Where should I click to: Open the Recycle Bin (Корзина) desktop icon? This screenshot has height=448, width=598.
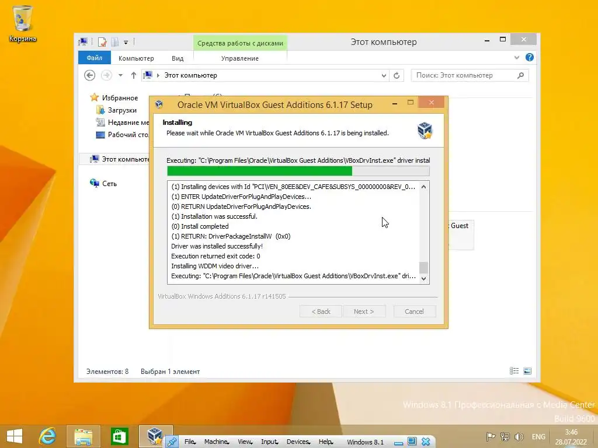tap(22, 23)
